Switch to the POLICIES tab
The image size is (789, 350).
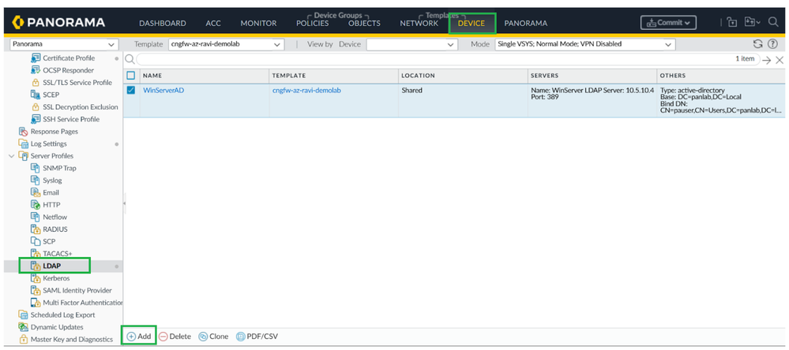click(x=312, y=24)
